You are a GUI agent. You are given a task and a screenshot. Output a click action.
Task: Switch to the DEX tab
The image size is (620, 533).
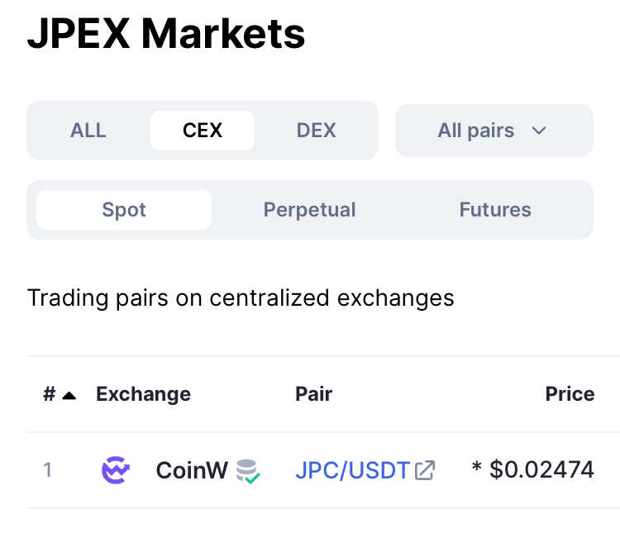[316, 131]
